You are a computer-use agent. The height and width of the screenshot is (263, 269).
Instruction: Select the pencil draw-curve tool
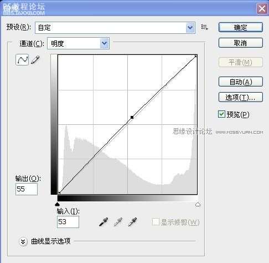35,60
